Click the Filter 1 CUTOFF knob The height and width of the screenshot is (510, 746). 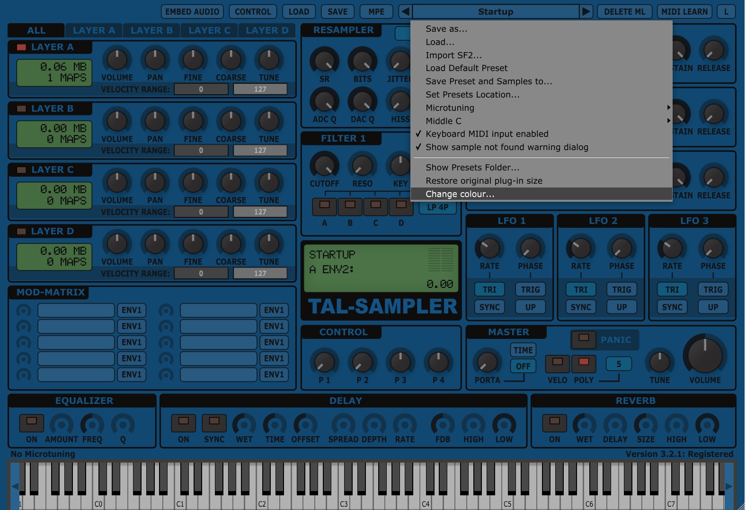324,166
